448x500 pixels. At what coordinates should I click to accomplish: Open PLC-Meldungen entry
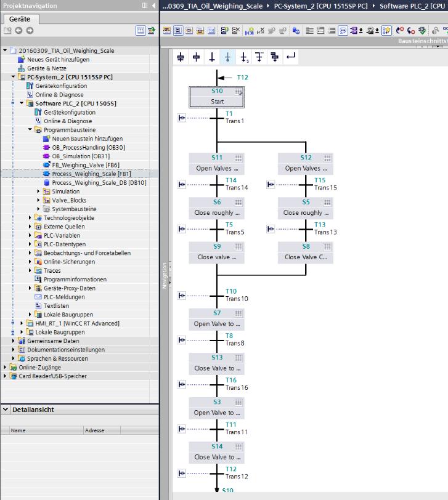(x=64, y=297)
